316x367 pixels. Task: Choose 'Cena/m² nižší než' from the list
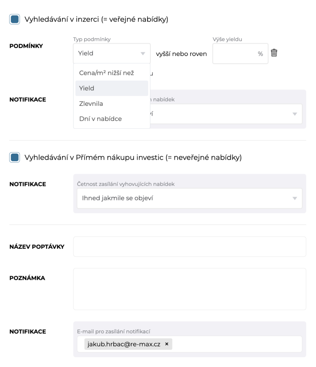pyautogui.click(x=107, y=73)
